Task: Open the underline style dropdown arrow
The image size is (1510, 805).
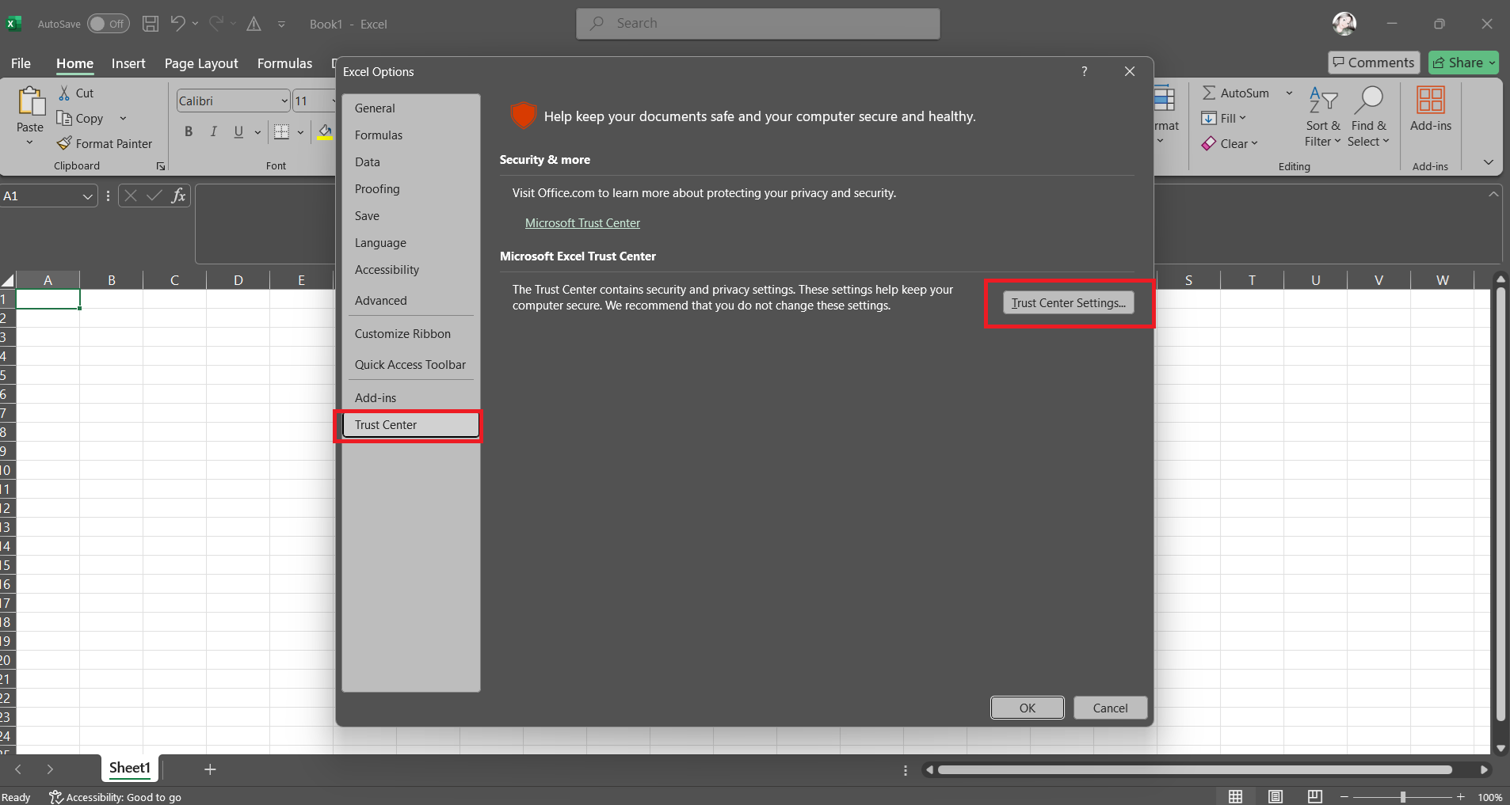Action: pos(257,132)
